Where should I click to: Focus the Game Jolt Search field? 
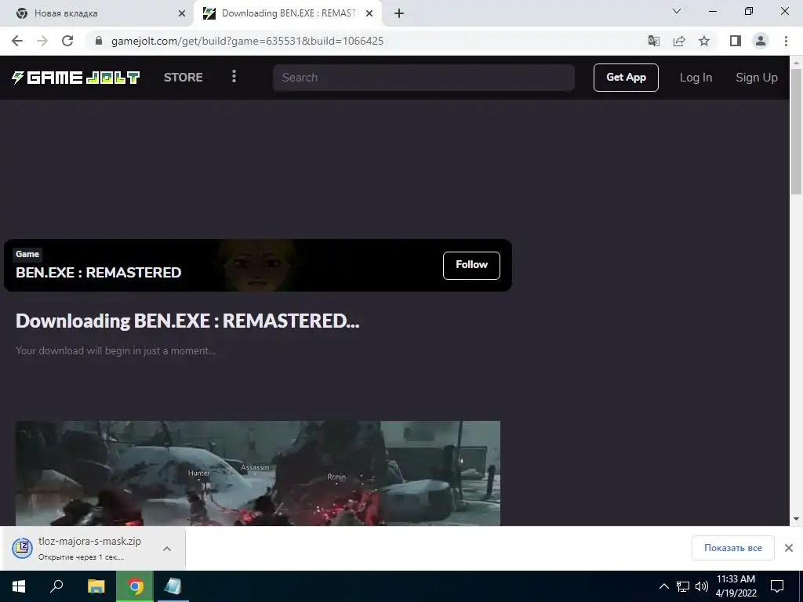[x=423, y=78]
